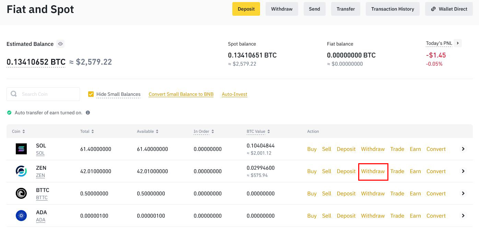Image resolution: width=479 pixels, height=232 pixels.
Task: Click the green auto transfer check icon
Action: tap(9, 113)
